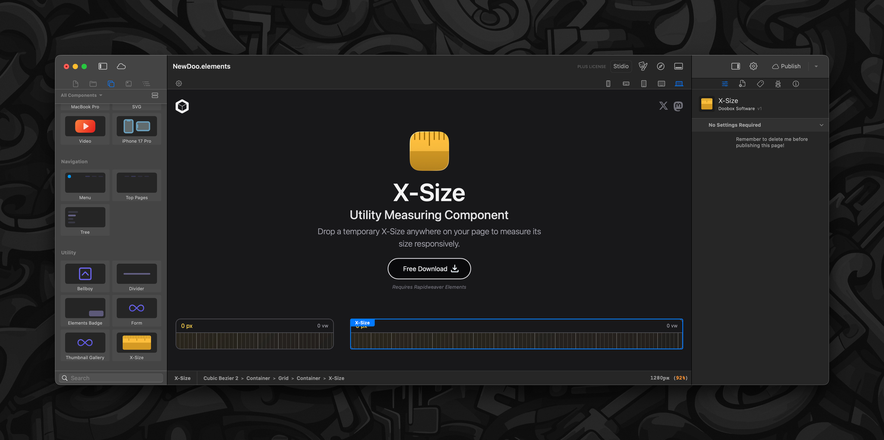Open the outline list tab in the sidebar

[146, 84]
